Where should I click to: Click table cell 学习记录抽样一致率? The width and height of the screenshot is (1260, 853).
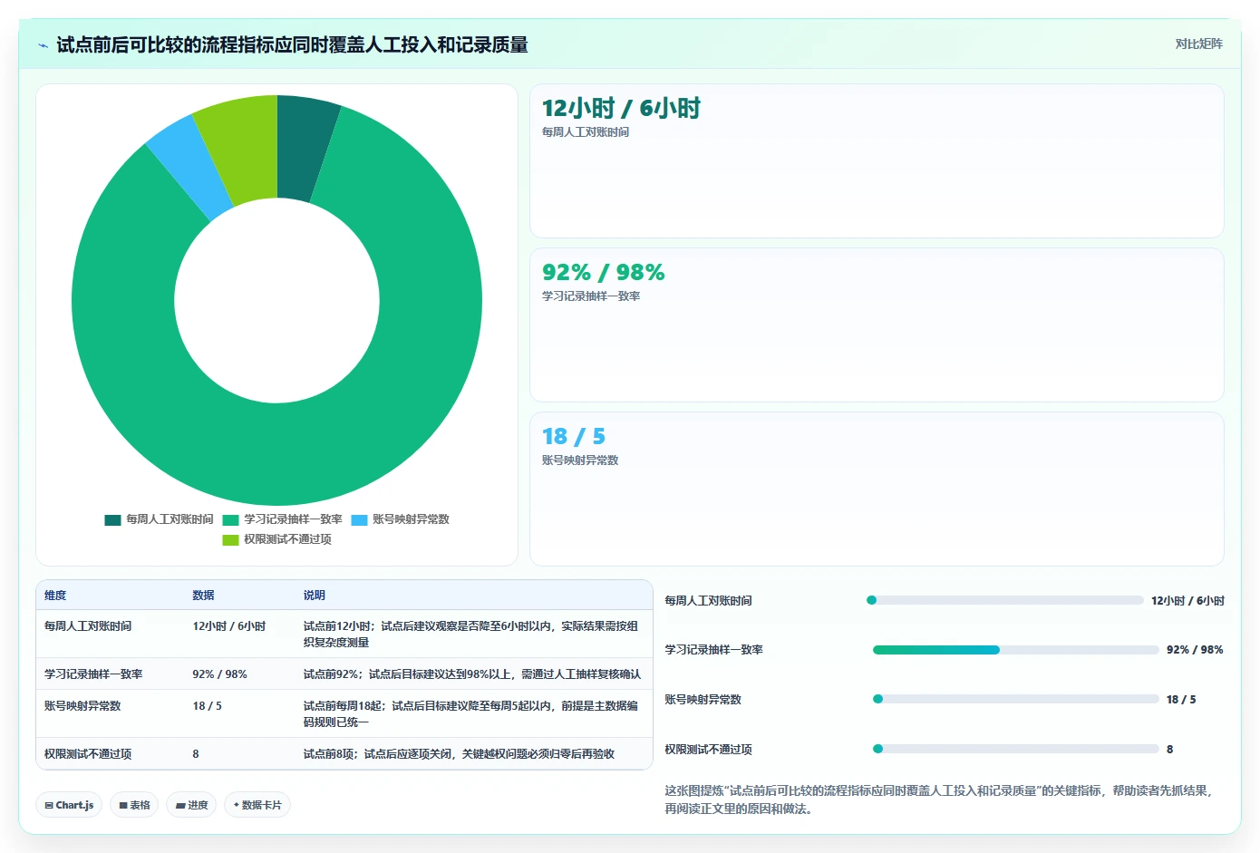pyautogui.click(x=93, y=674)
